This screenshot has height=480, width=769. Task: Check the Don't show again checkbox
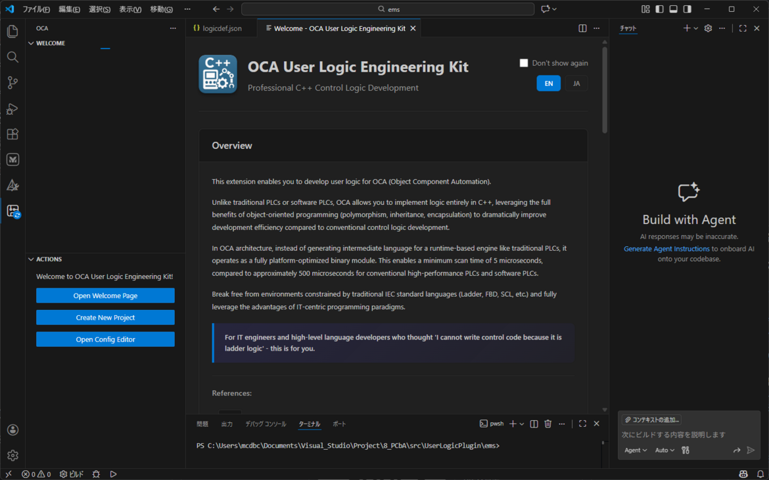pyautogui.click(x=524, y=63)
